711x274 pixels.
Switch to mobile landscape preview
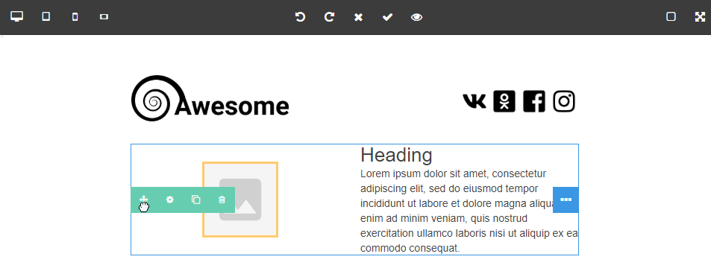click(x=104, y=17)
